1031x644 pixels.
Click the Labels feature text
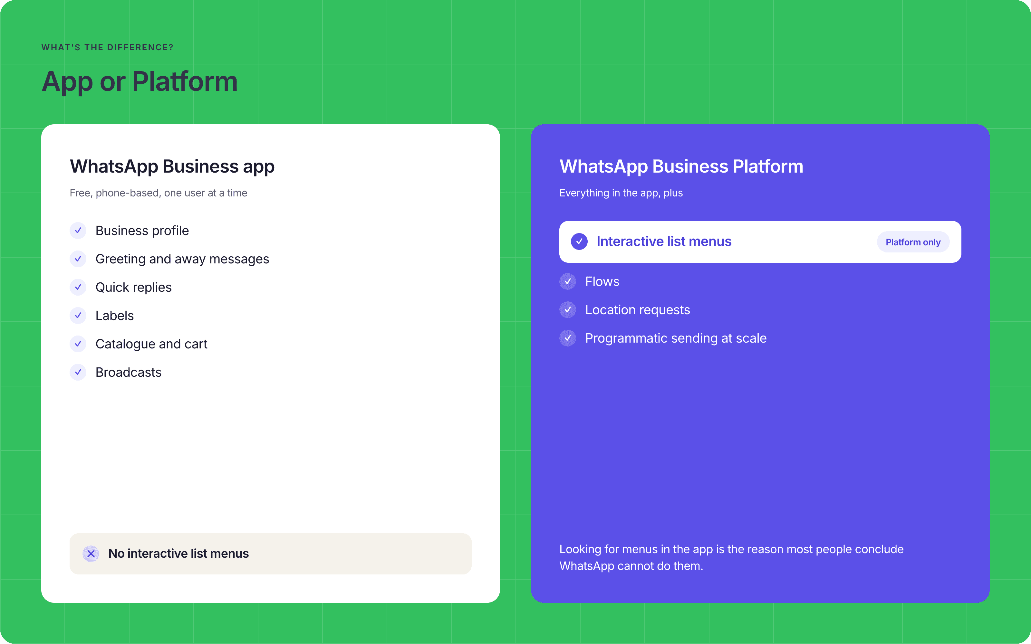(115, 316)
